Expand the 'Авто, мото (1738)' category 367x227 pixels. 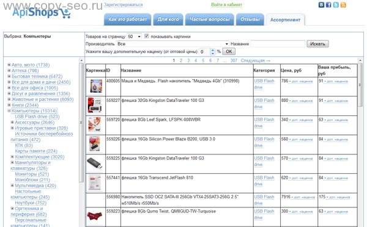point(9,65)
